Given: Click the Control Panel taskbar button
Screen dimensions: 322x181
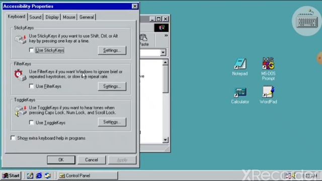Looking at the screenshot, I should point(88,175).
